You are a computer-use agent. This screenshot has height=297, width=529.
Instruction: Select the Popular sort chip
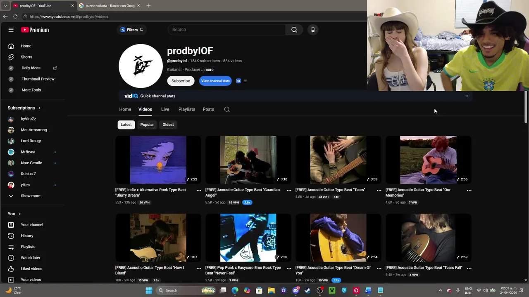pos(147,125)
